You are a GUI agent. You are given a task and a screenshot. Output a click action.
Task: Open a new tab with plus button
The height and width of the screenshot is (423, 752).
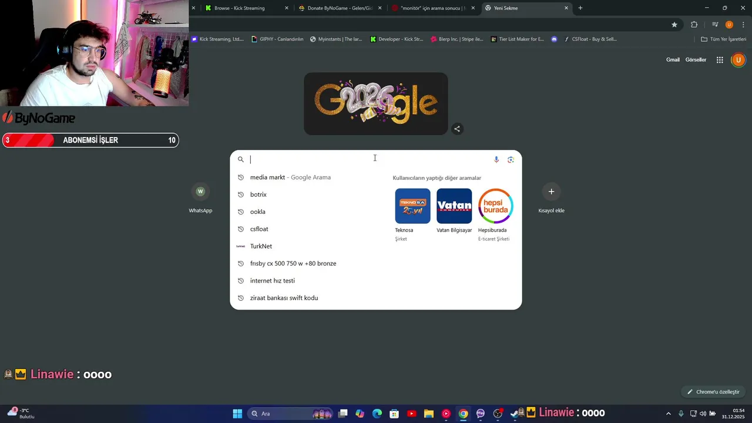580,8
